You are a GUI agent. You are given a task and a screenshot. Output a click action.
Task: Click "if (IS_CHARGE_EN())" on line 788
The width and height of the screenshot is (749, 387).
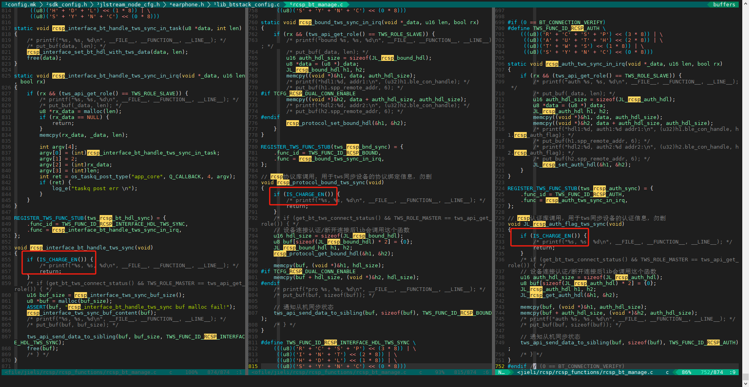[x=306, y=194]
